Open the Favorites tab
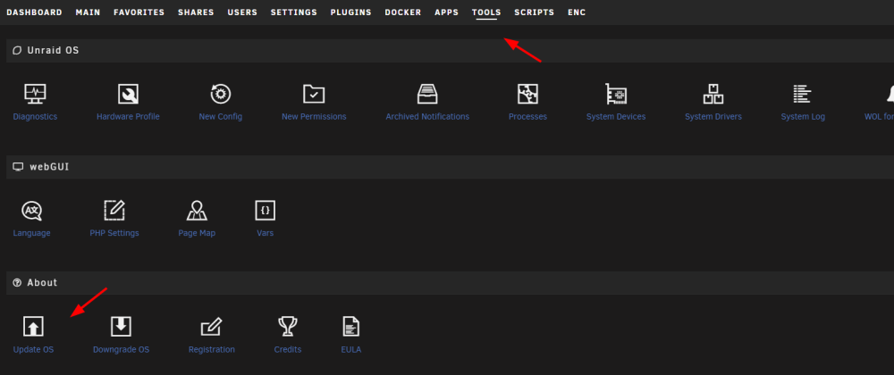This screenshot has width=894, height=375. pyautogui.click(x=139, y=12)
